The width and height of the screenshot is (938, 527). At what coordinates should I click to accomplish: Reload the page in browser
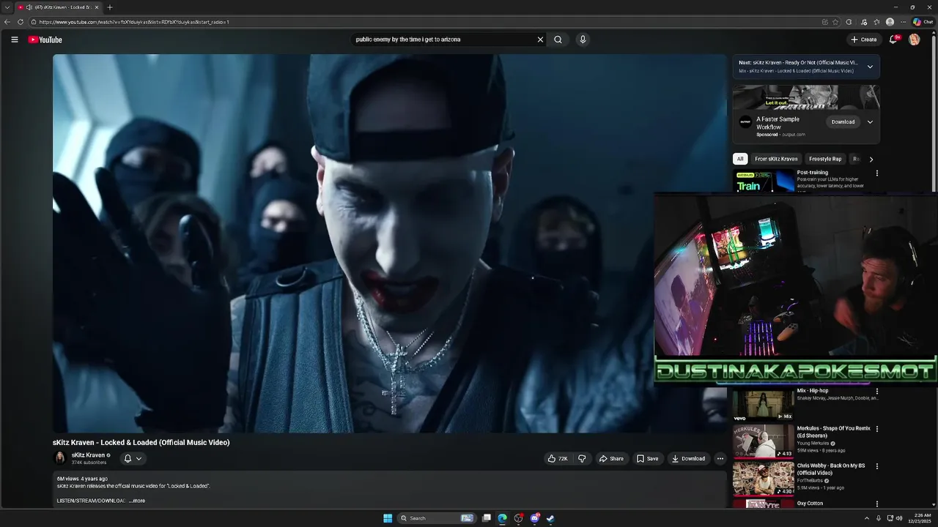[20, 22]
